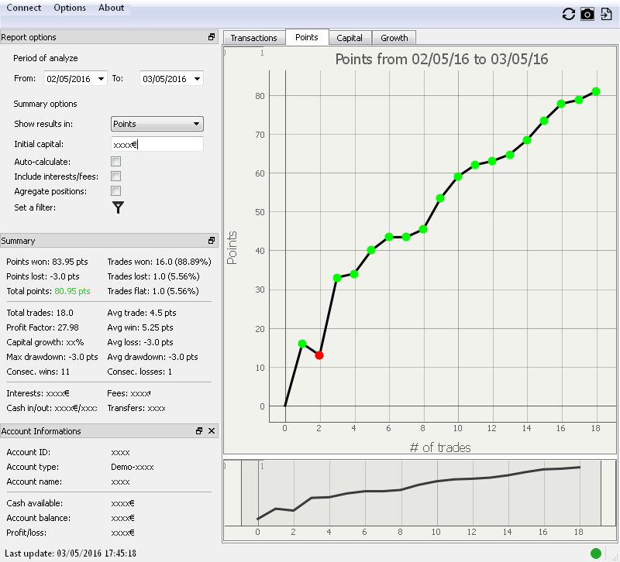The height and width of the screenshot is (562, 620).
Task: Open the Options menu
Action: coord(70,8)
